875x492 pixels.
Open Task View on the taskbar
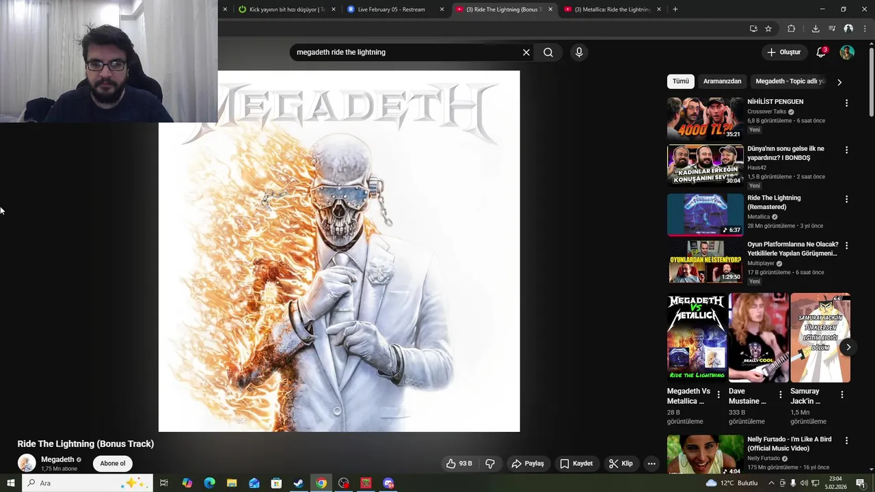tap(164, 483)
